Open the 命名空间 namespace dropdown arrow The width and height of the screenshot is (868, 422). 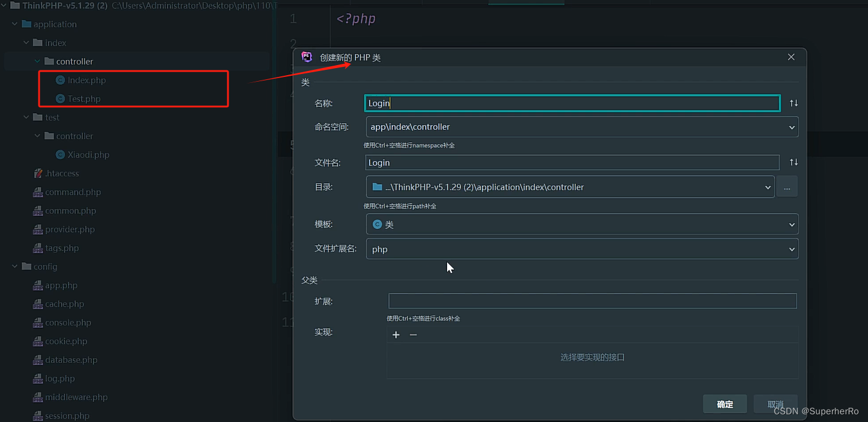pyautogui.click(x=792, y=127)
